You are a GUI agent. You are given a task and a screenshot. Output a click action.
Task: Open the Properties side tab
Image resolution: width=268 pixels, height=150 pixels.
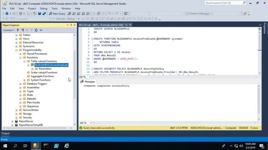click(x=265, y=28)
